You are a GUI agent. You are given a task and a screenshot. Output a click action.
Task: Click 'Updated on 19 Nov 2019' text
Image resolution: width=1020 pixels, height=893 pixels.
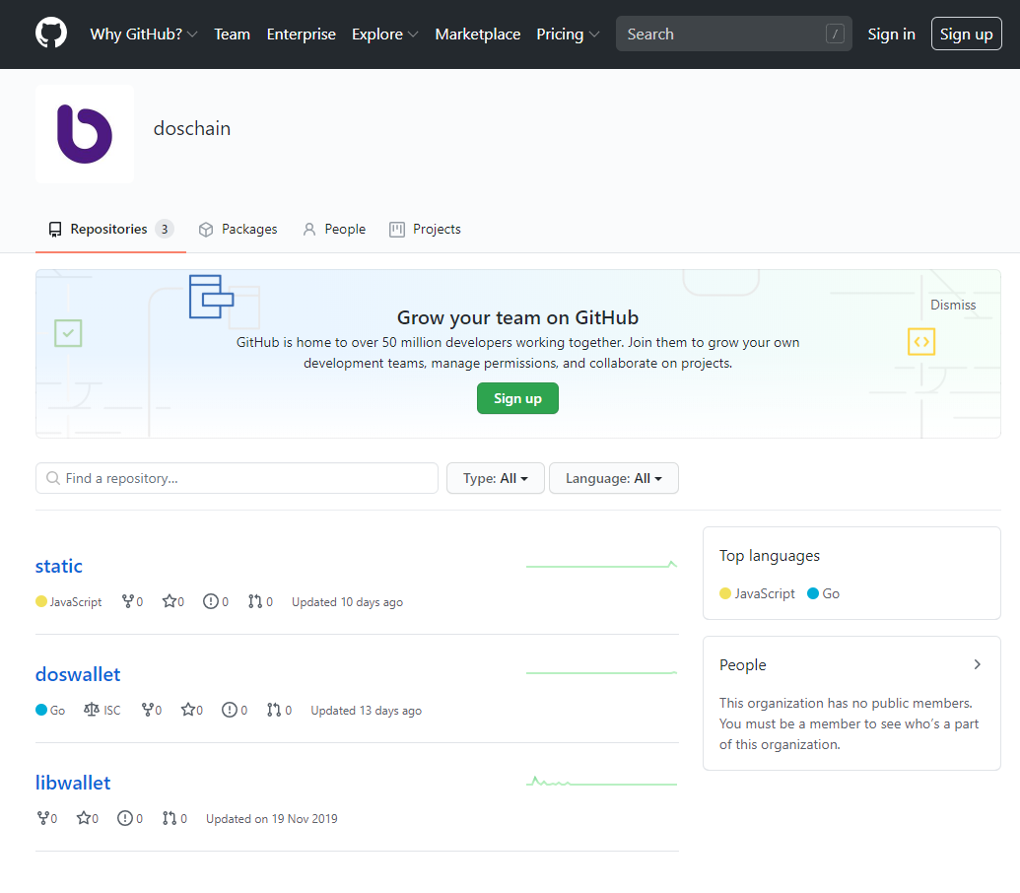(272, 819)
